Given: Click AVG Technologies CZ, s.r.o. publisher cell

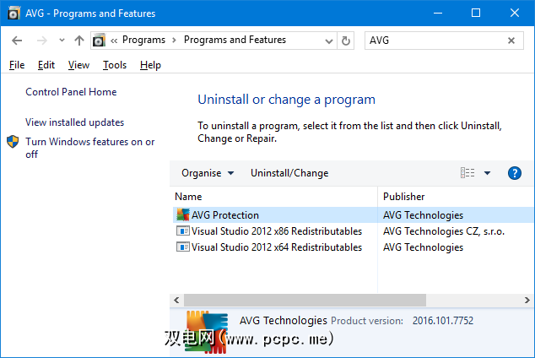Looking at the screenshot, I should [x=444, y=231].
